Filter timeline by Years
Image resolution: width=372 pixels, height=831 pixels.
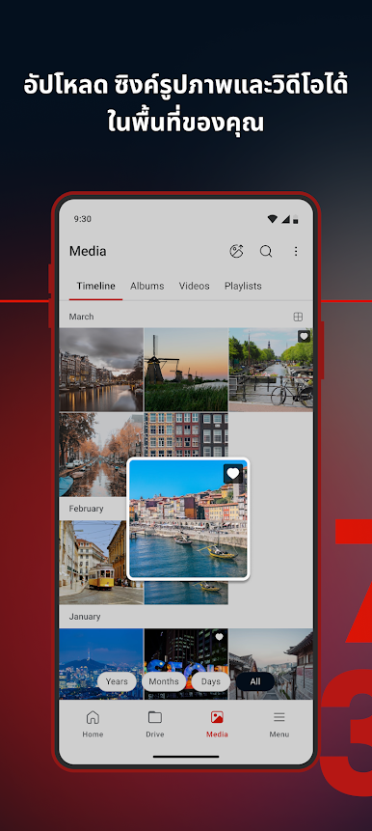(117, 681)
